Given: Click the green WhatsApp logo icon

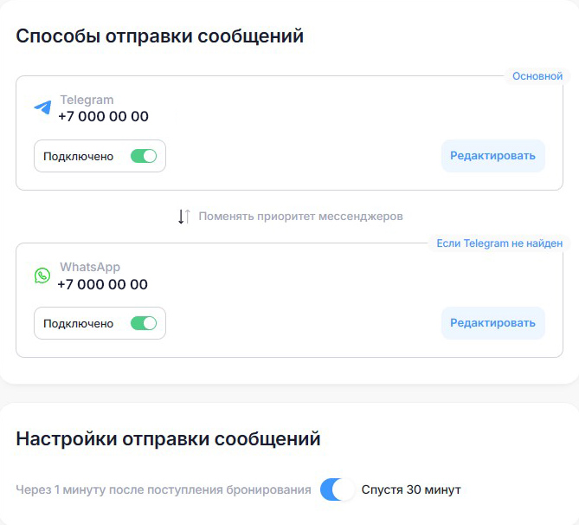Looking at the screenshot, I should coord(42,275).
